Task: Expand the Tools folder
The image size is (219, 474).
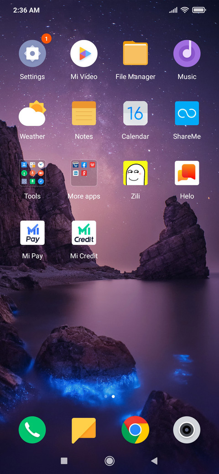Action: point(32,173)
